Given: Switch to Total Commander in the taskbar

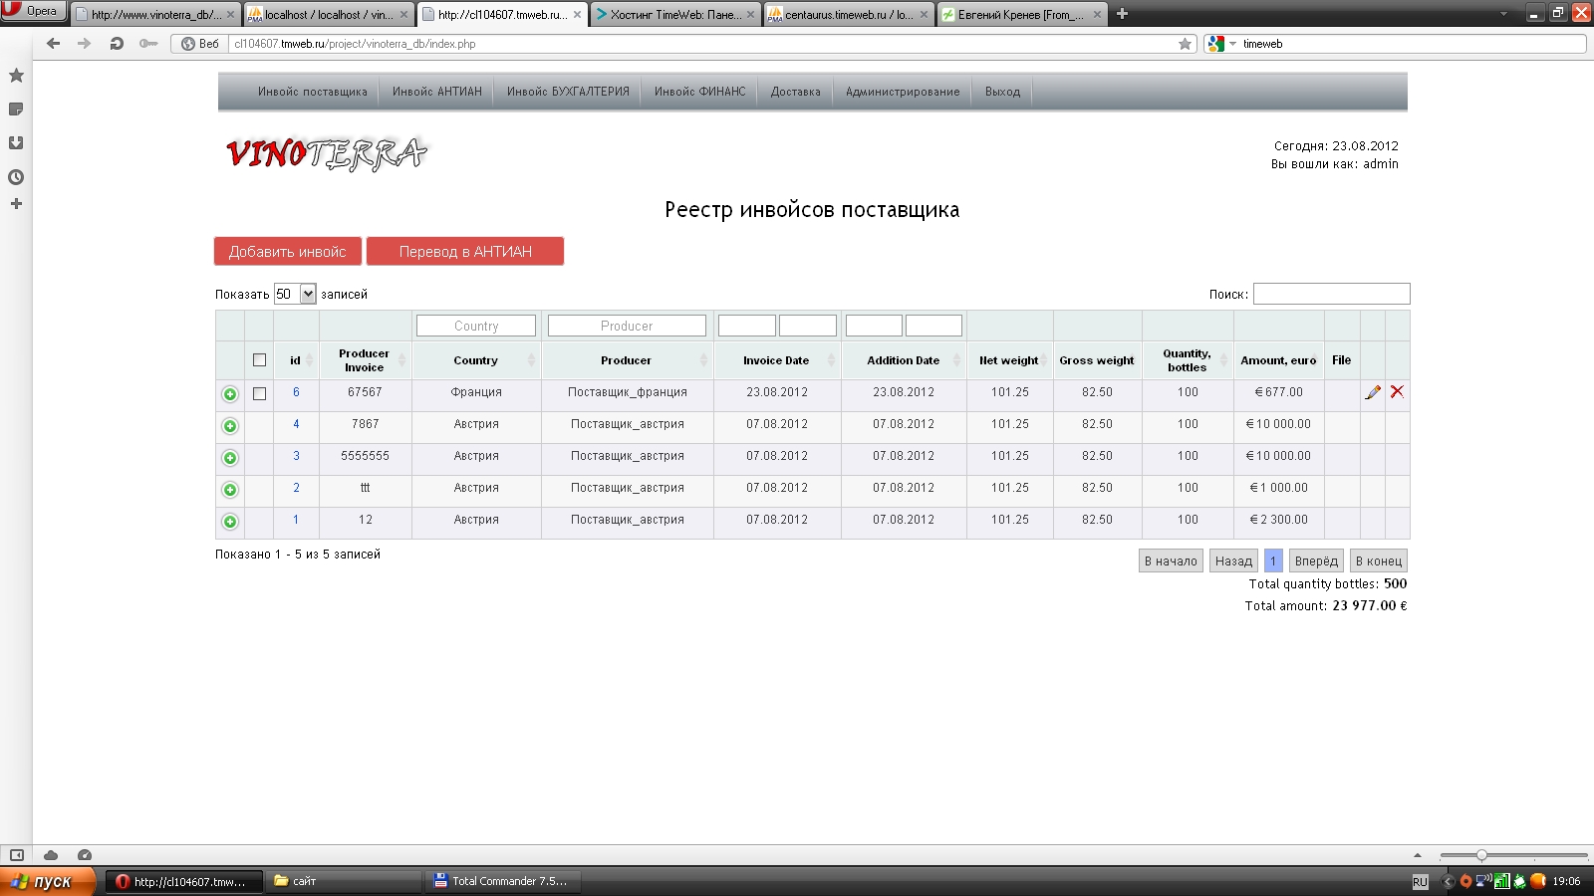Looking at the screenshot, I should [x=502, y=881].
